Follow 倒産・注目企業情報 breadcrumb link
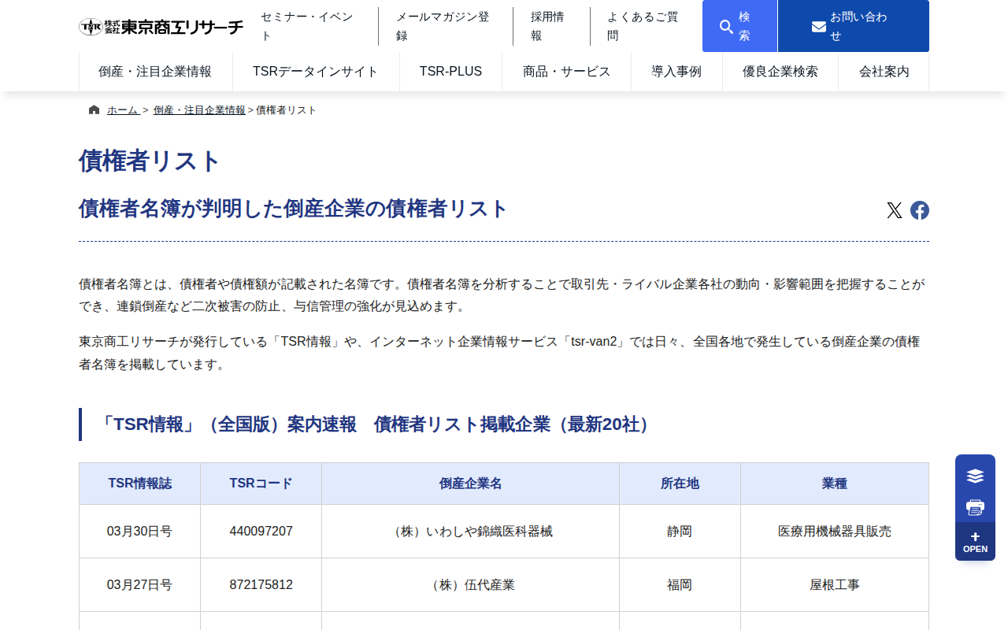1008x630 pixels. pos(199,110)
